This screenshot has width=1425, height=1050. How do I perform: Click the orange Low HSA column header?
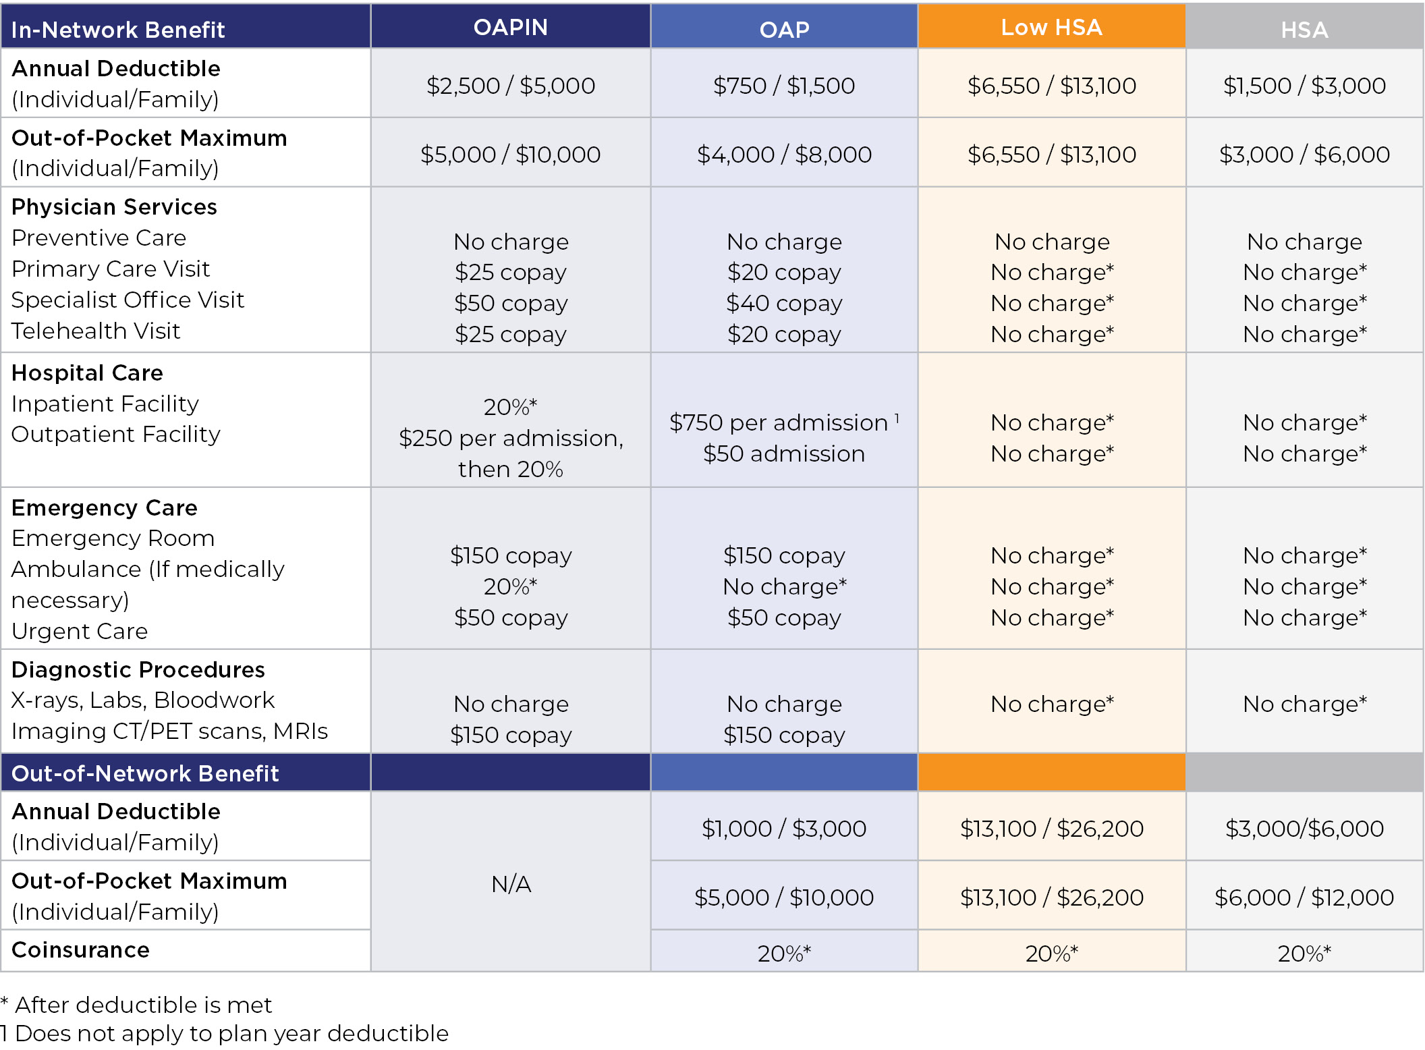[x=1051, y=27]
